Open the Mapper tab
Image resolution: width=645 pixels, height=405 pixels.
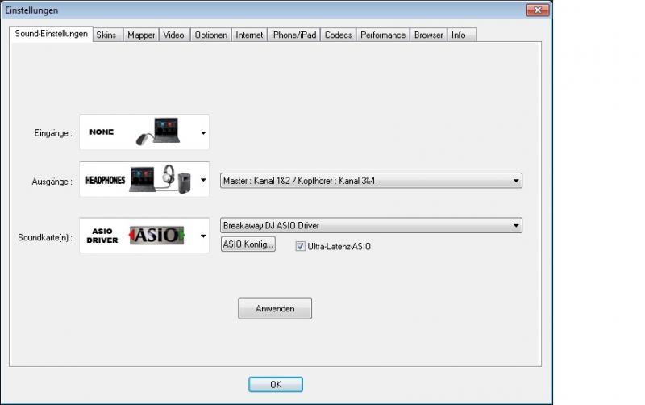click(141, 35)
